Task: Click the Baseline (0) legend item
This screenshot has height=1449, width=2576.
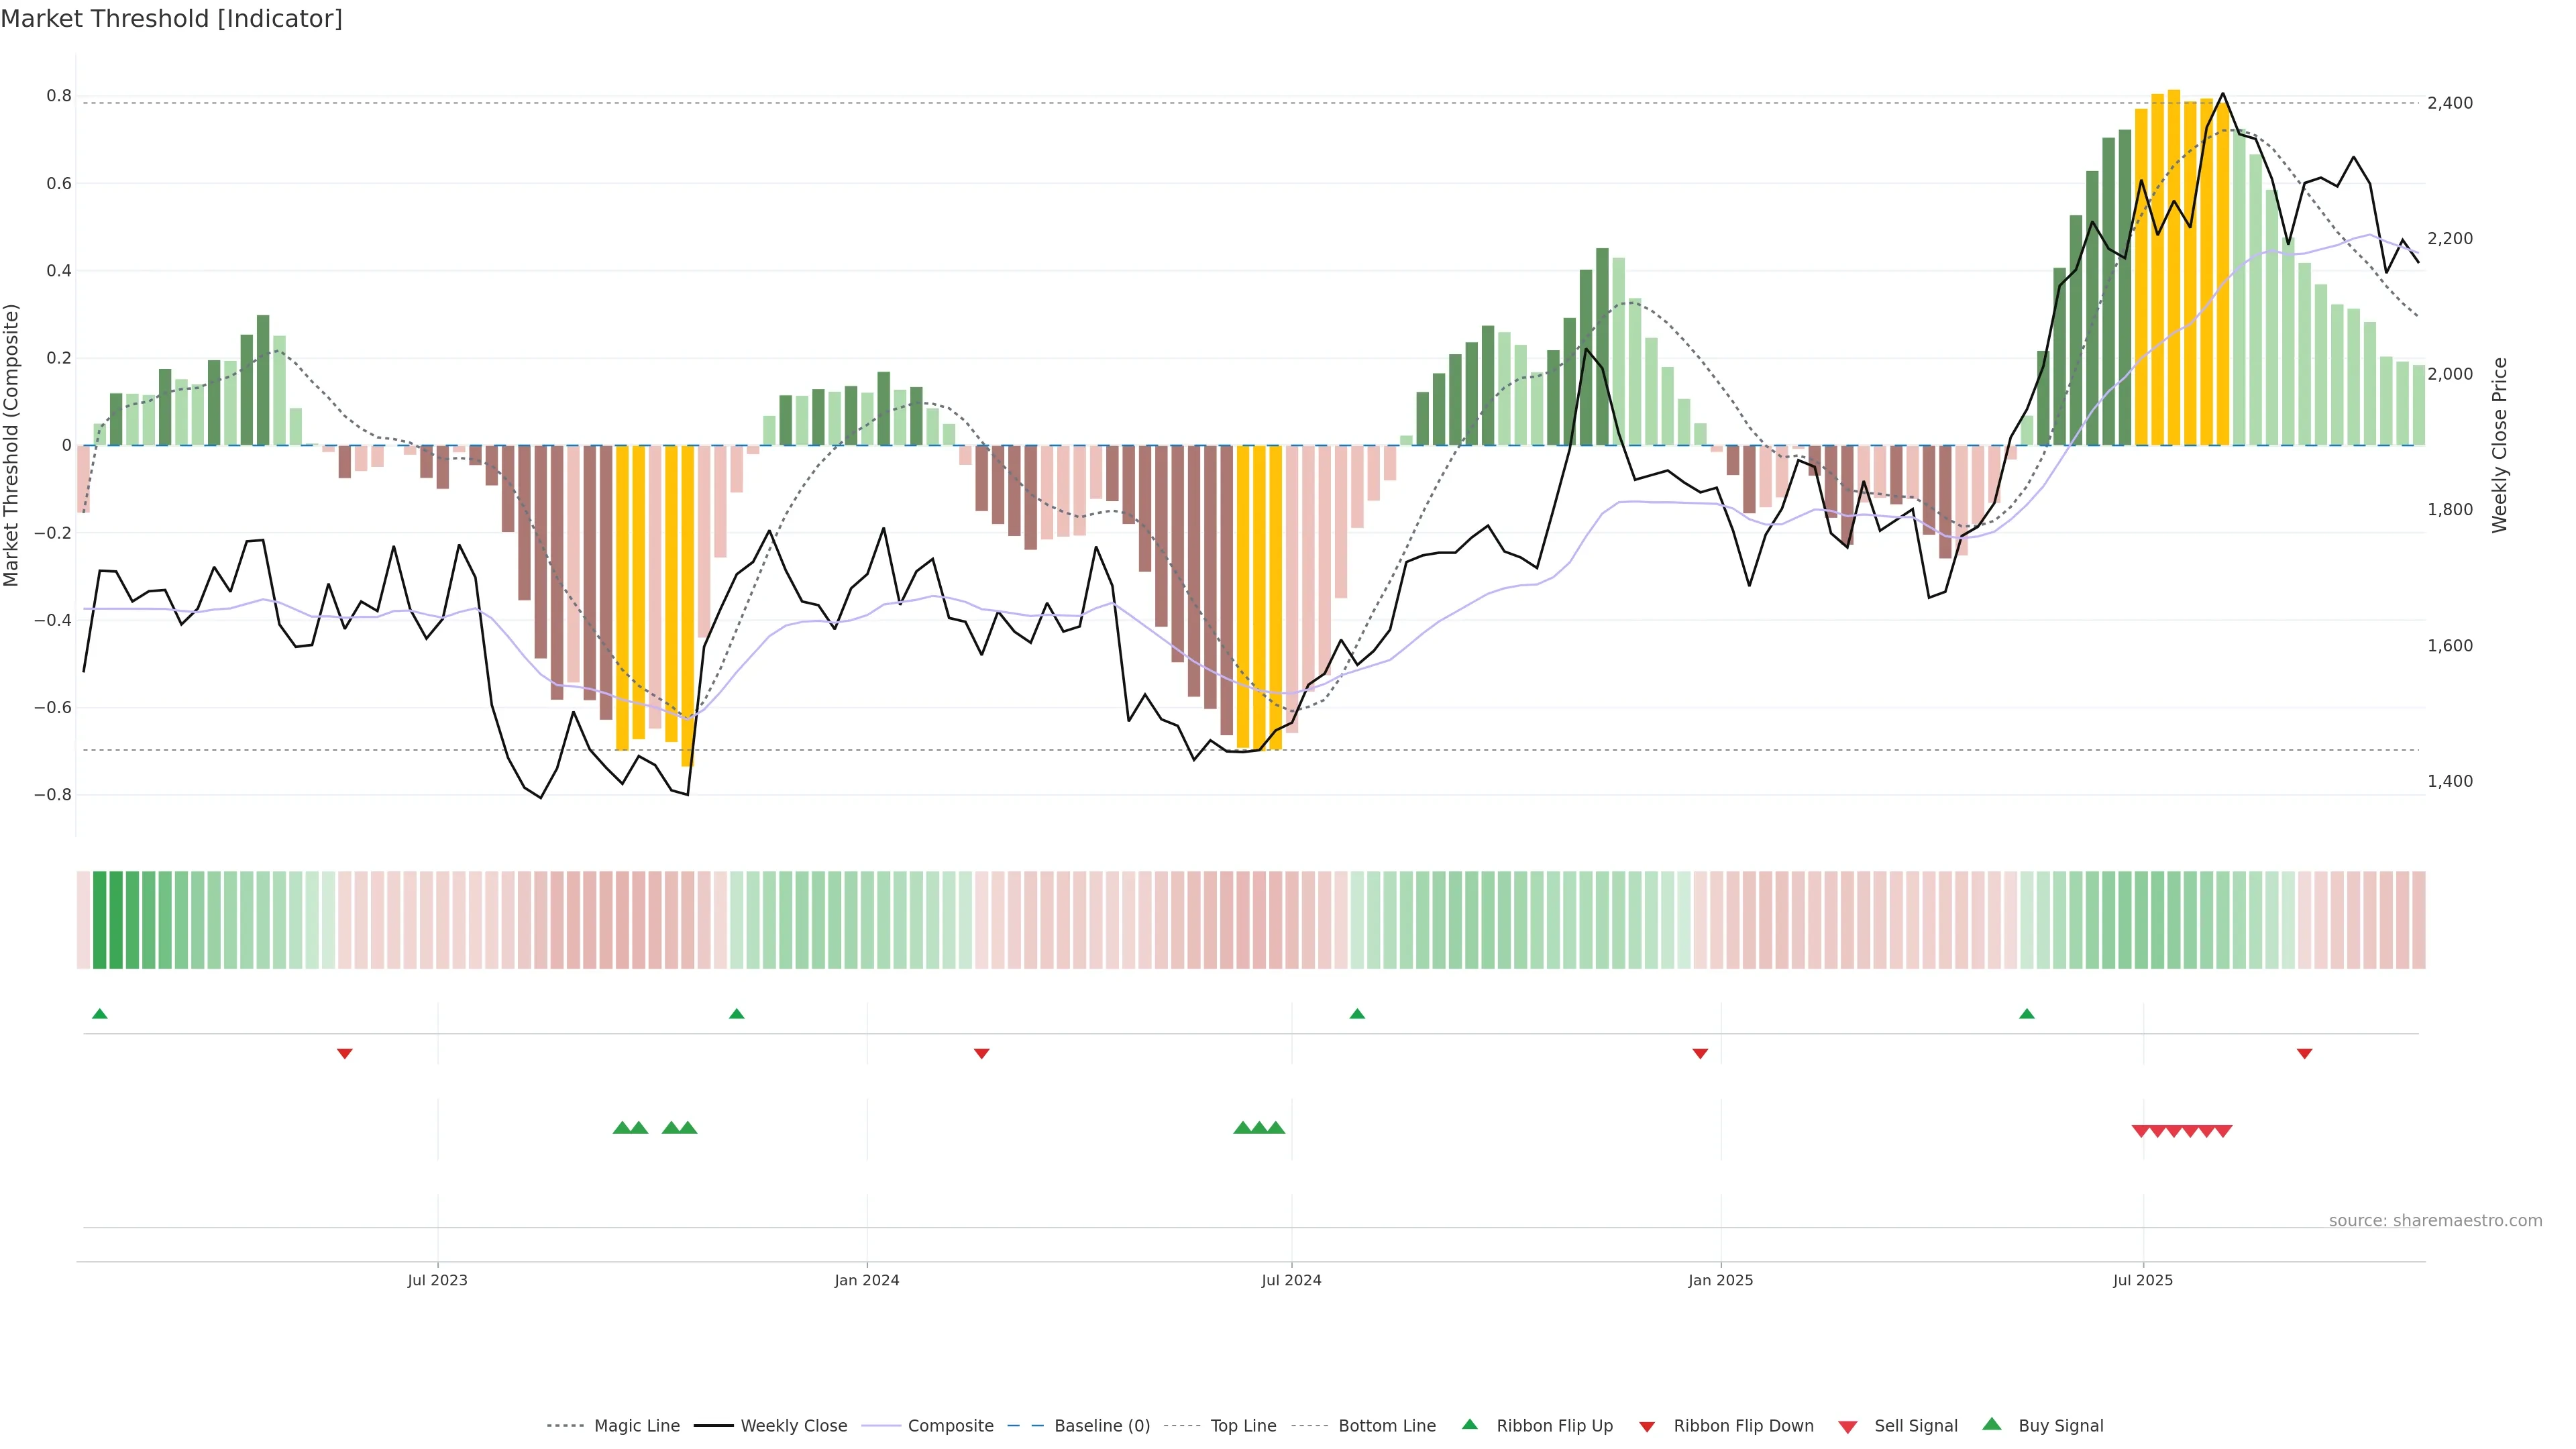Action: (1101, 1426)
